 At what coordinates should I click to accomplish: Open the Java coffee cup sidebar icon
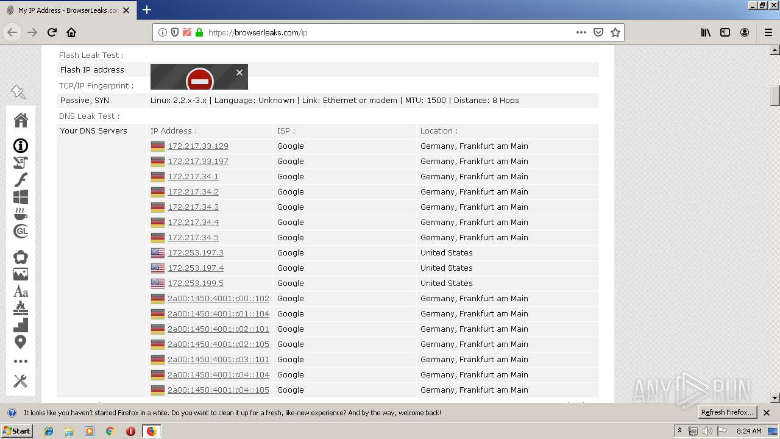click(21, 214)
